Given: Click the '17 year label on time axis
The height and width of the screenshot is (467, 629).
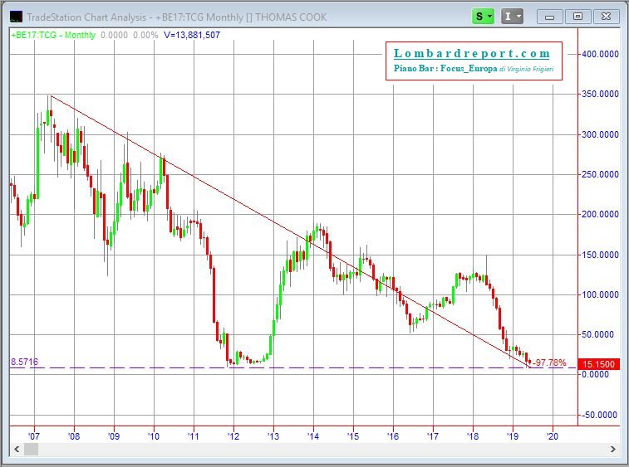Looking at the screenshot, I should click(x=433, y=435).
